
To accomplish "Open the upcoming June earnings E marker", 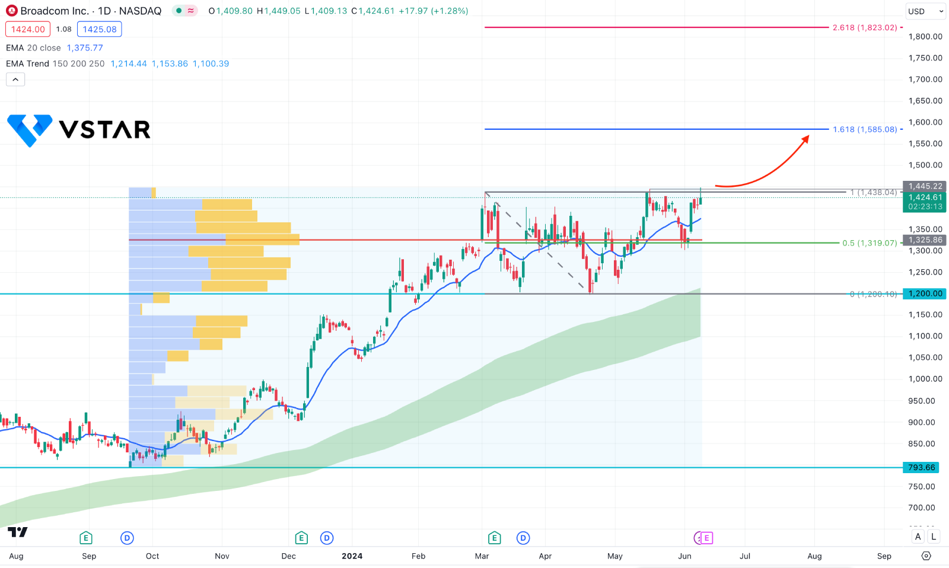I will click(x=706, y=538).
